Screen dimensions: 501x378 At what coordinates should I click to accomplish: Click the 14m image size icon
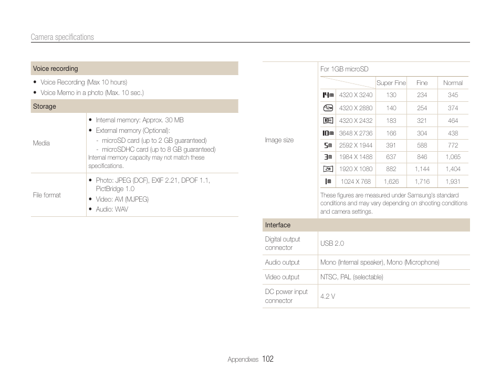328,95
